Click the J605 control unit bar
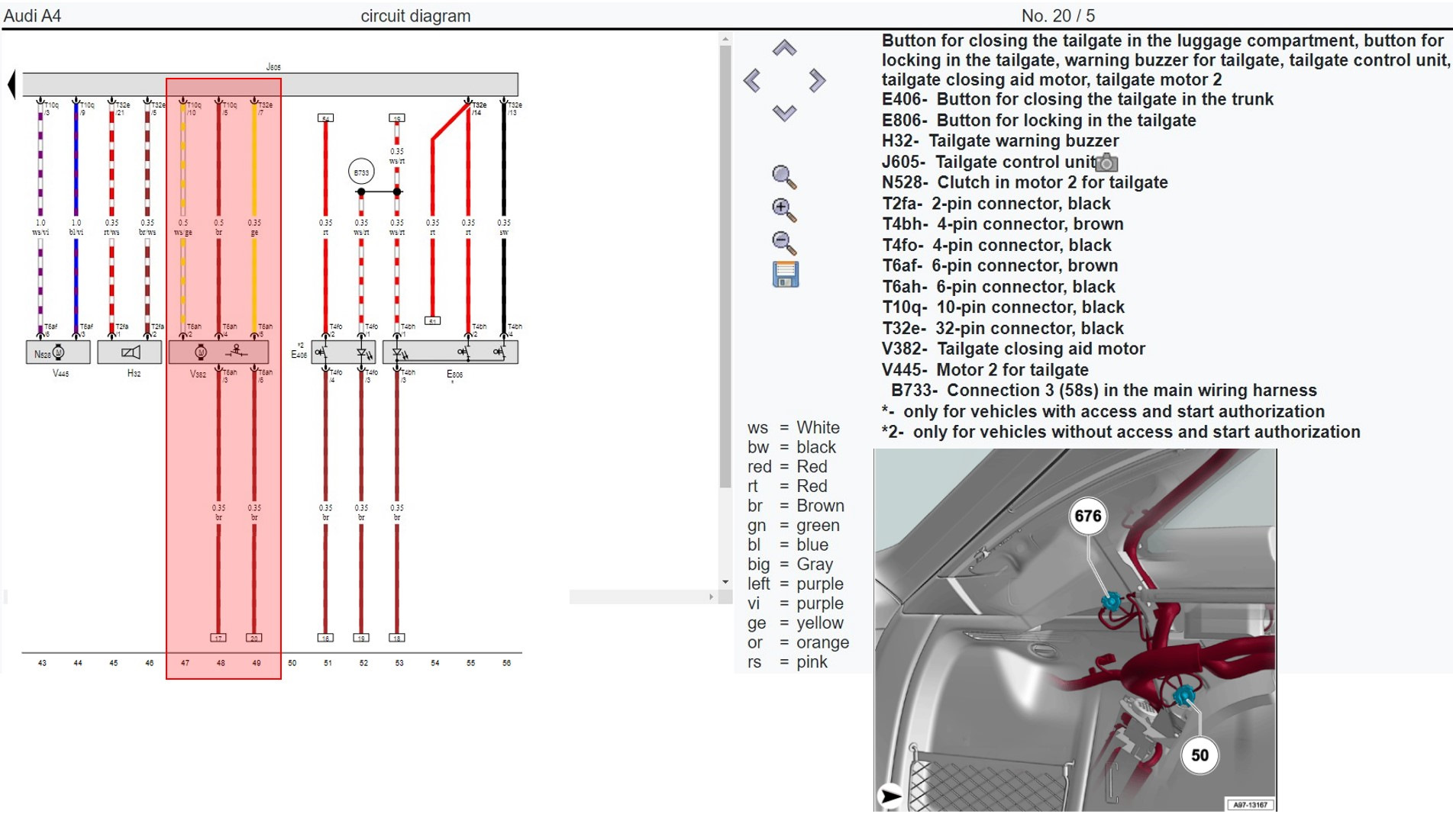Screen dimensions: 1453x814 (x=270, y=84)
